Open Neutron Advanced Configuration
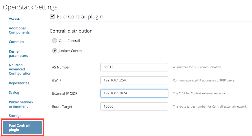 click(x=20, y=69)
